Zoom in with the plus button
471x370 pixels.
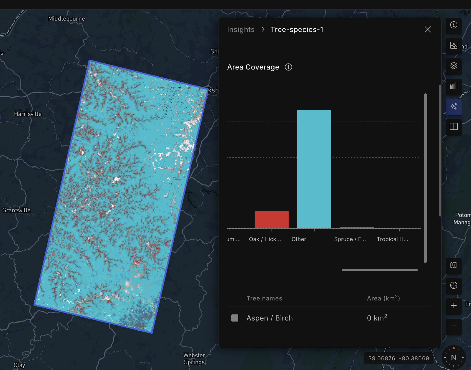click(x=454, y=306)
